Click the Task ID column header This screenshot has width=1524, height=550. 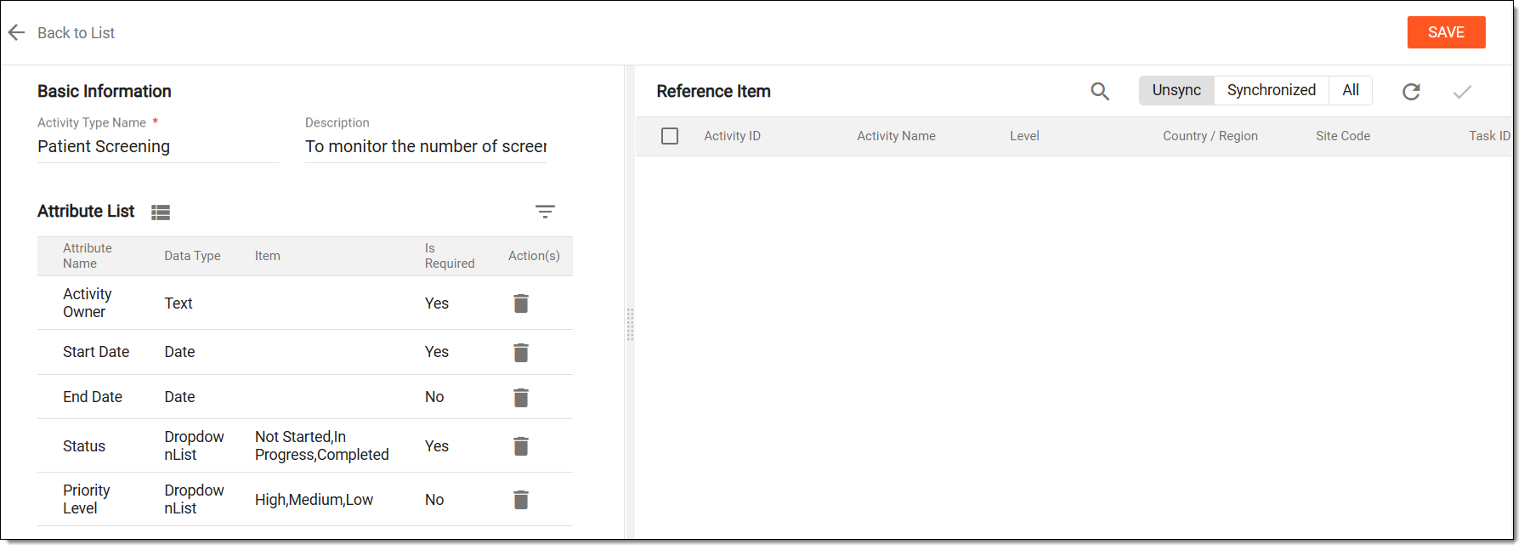coord(1489,136)
